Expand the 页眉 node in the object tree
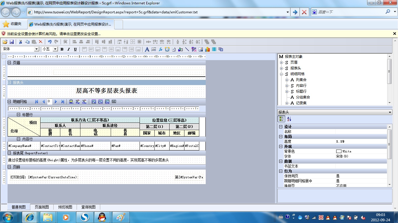Image resolution: width=398 pixels, height=223 pixels. click(x=281, y=62)
